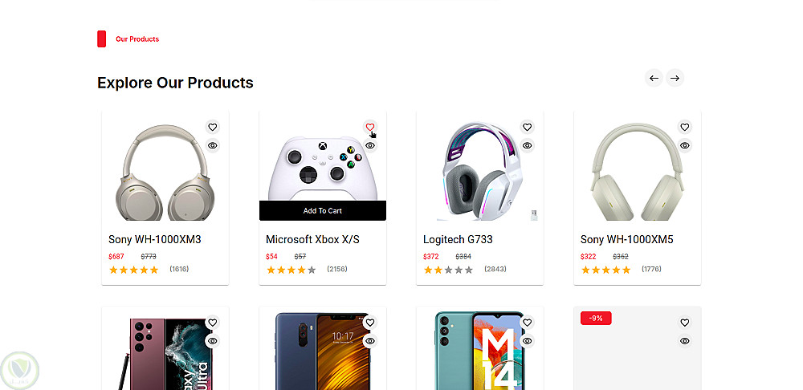This screenshot has height=390, width=803.
Task: Open the Logitech G733 product title
Action: click(458, 240)
